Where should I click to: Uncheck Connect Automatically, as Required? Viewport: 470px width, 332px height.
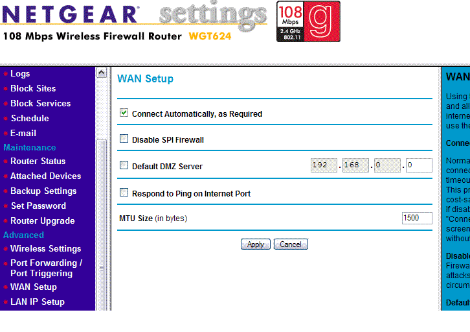point(124,113)
